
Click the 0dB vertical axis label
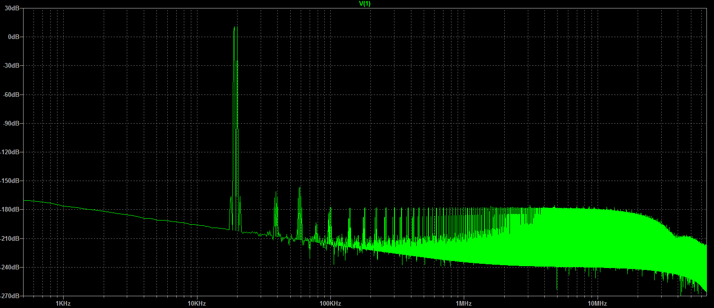13,37
